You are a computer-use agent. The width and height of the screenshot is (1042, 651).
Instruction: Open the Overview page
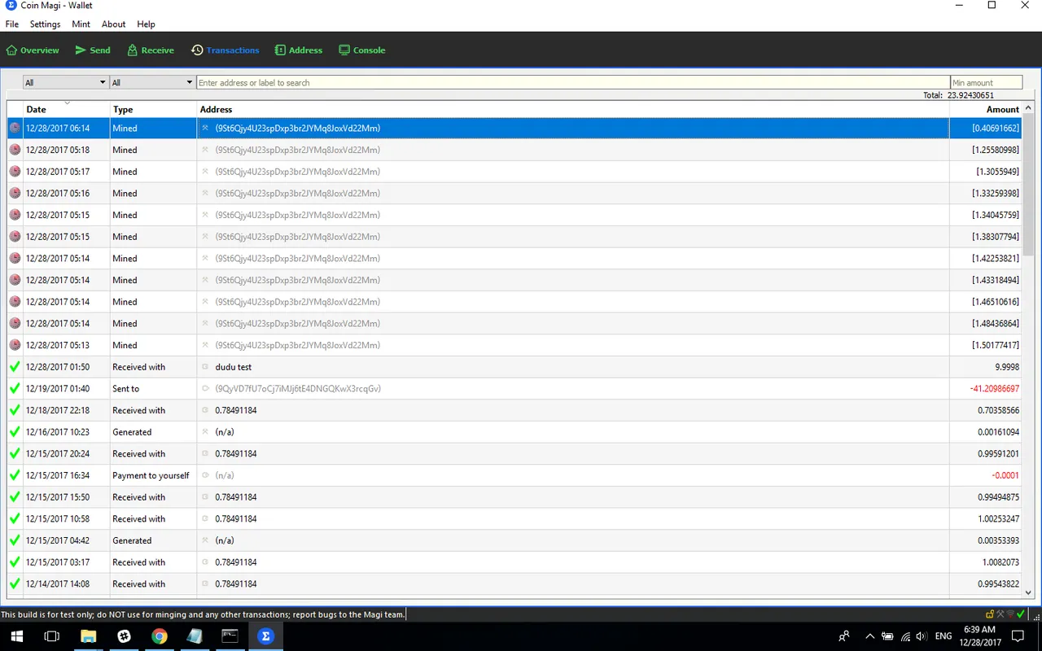pyautogui.click(x=33, y=50)
